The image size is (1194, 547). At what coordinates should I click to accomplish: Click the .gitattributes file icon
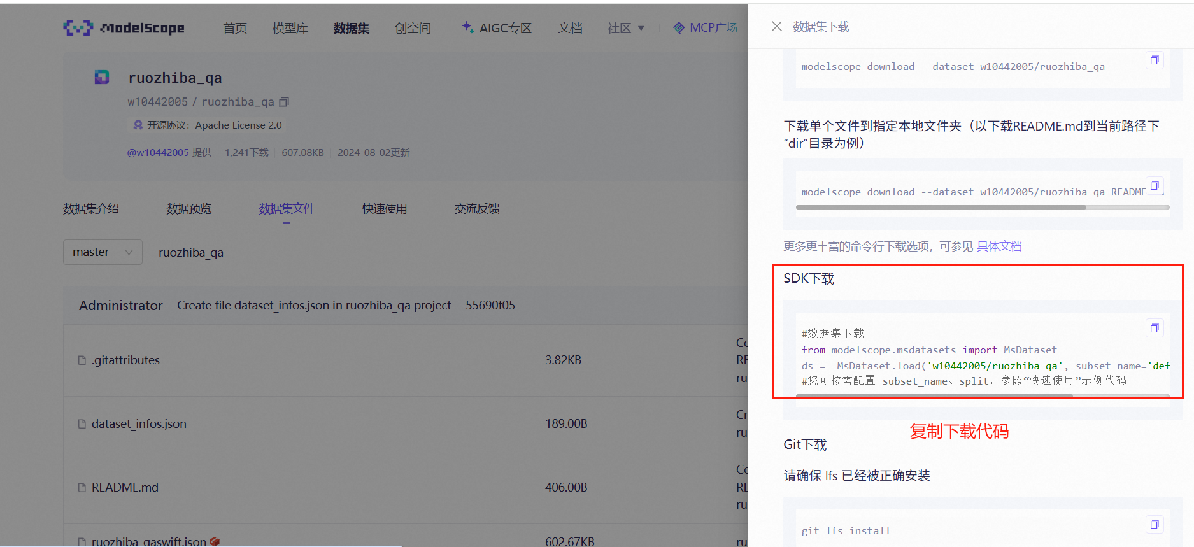click(x=82, y=360)
